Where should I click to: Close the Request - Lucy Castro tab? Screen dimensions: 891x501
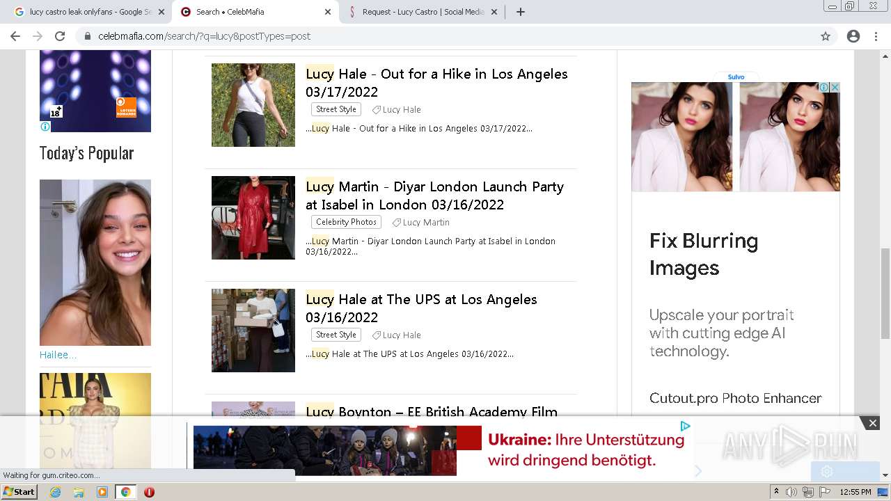click(x=494, y=12)
